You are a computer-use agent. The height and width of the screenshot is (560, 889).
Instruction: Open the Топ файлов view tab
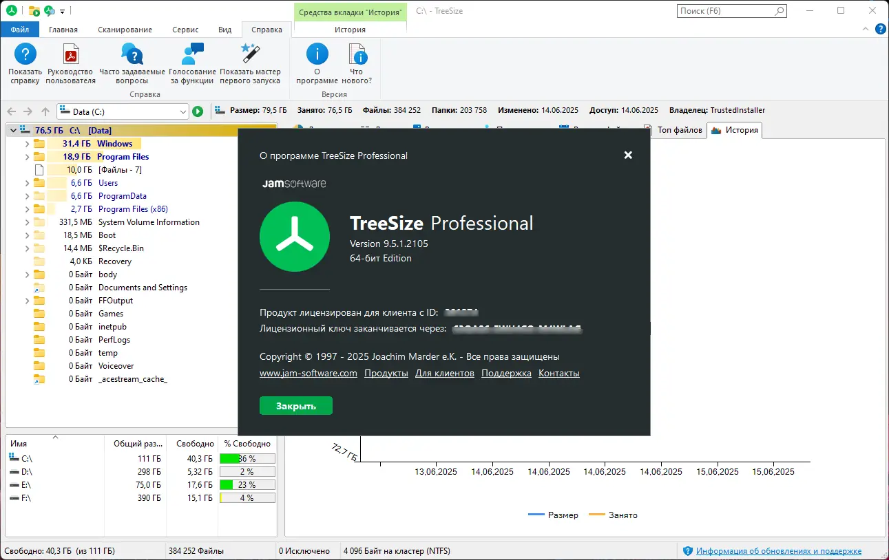pyautogui.click(x=675, y=130)
